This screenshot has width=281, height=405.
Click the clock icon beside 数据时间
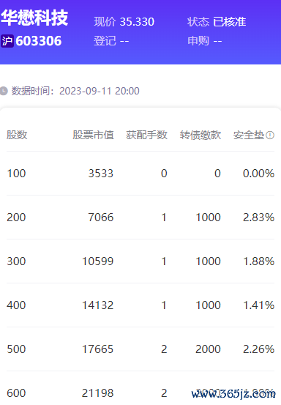tap(4, 91)
